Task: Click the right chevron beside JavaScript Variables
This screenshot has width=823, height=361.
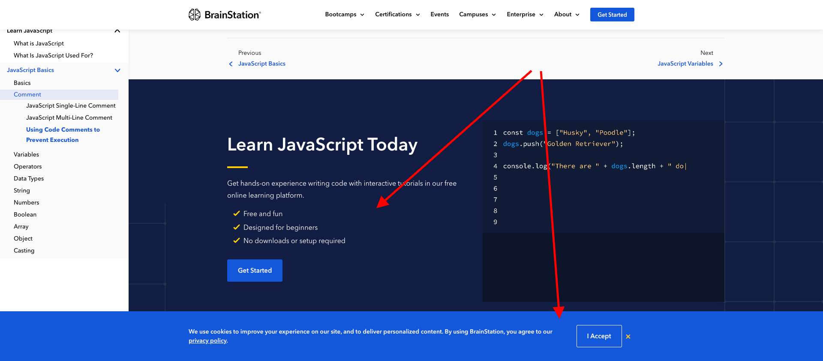Action: point(721,64)
